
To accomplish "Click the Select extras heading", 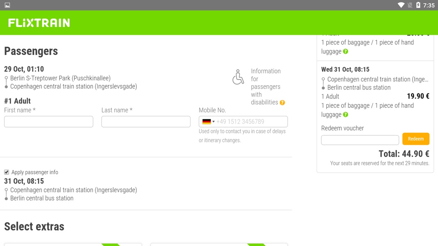I will click(34, 226).
